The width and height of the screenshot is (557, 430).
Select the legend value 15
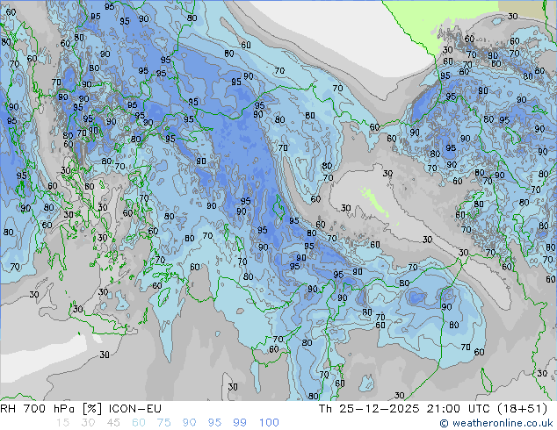62,423
